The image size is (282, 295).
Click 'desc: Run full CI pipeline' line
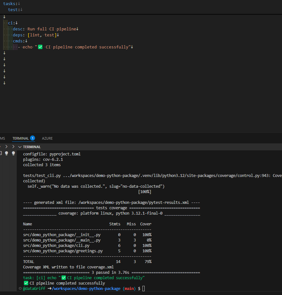click(x=45, y=29)
